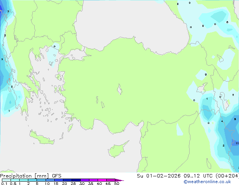
Task: Click the legend tick label "0.5"
Action: coord(13,183)
